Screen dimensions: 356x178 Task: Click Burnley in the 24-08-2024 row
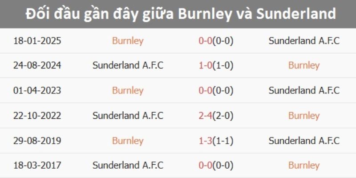tap(304, 65)
